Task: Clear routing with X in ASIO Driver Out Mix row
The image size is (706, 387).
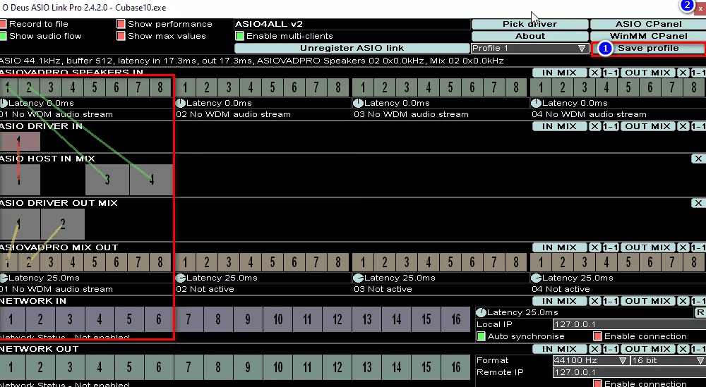Action: coord(698,203)
